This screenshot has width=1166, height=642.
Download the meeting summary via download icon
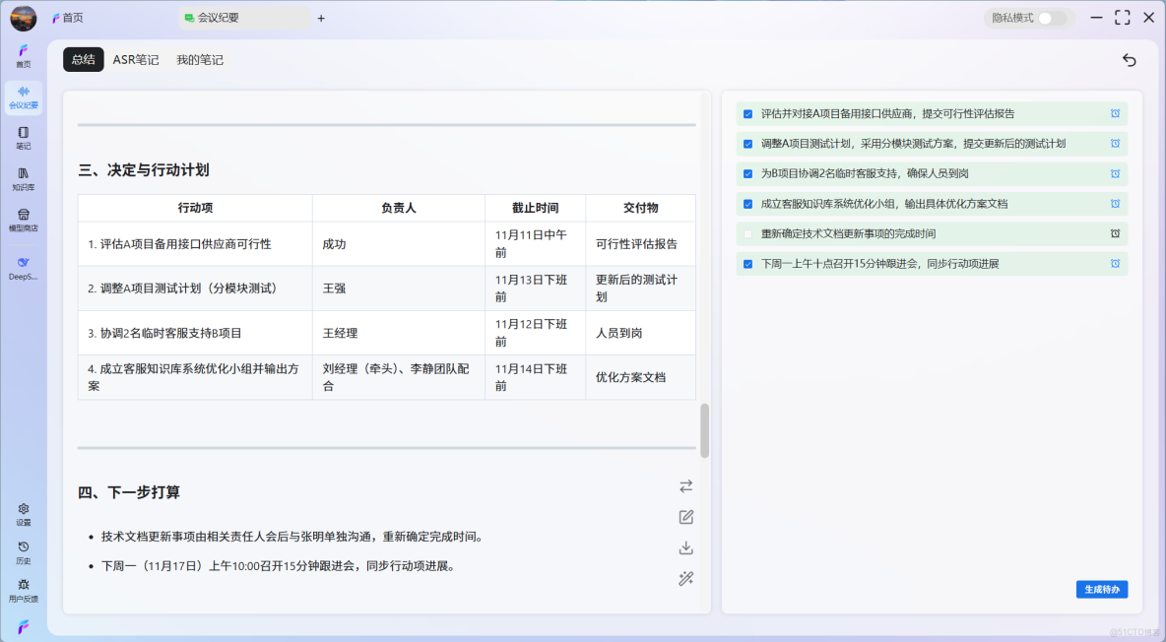685,547
